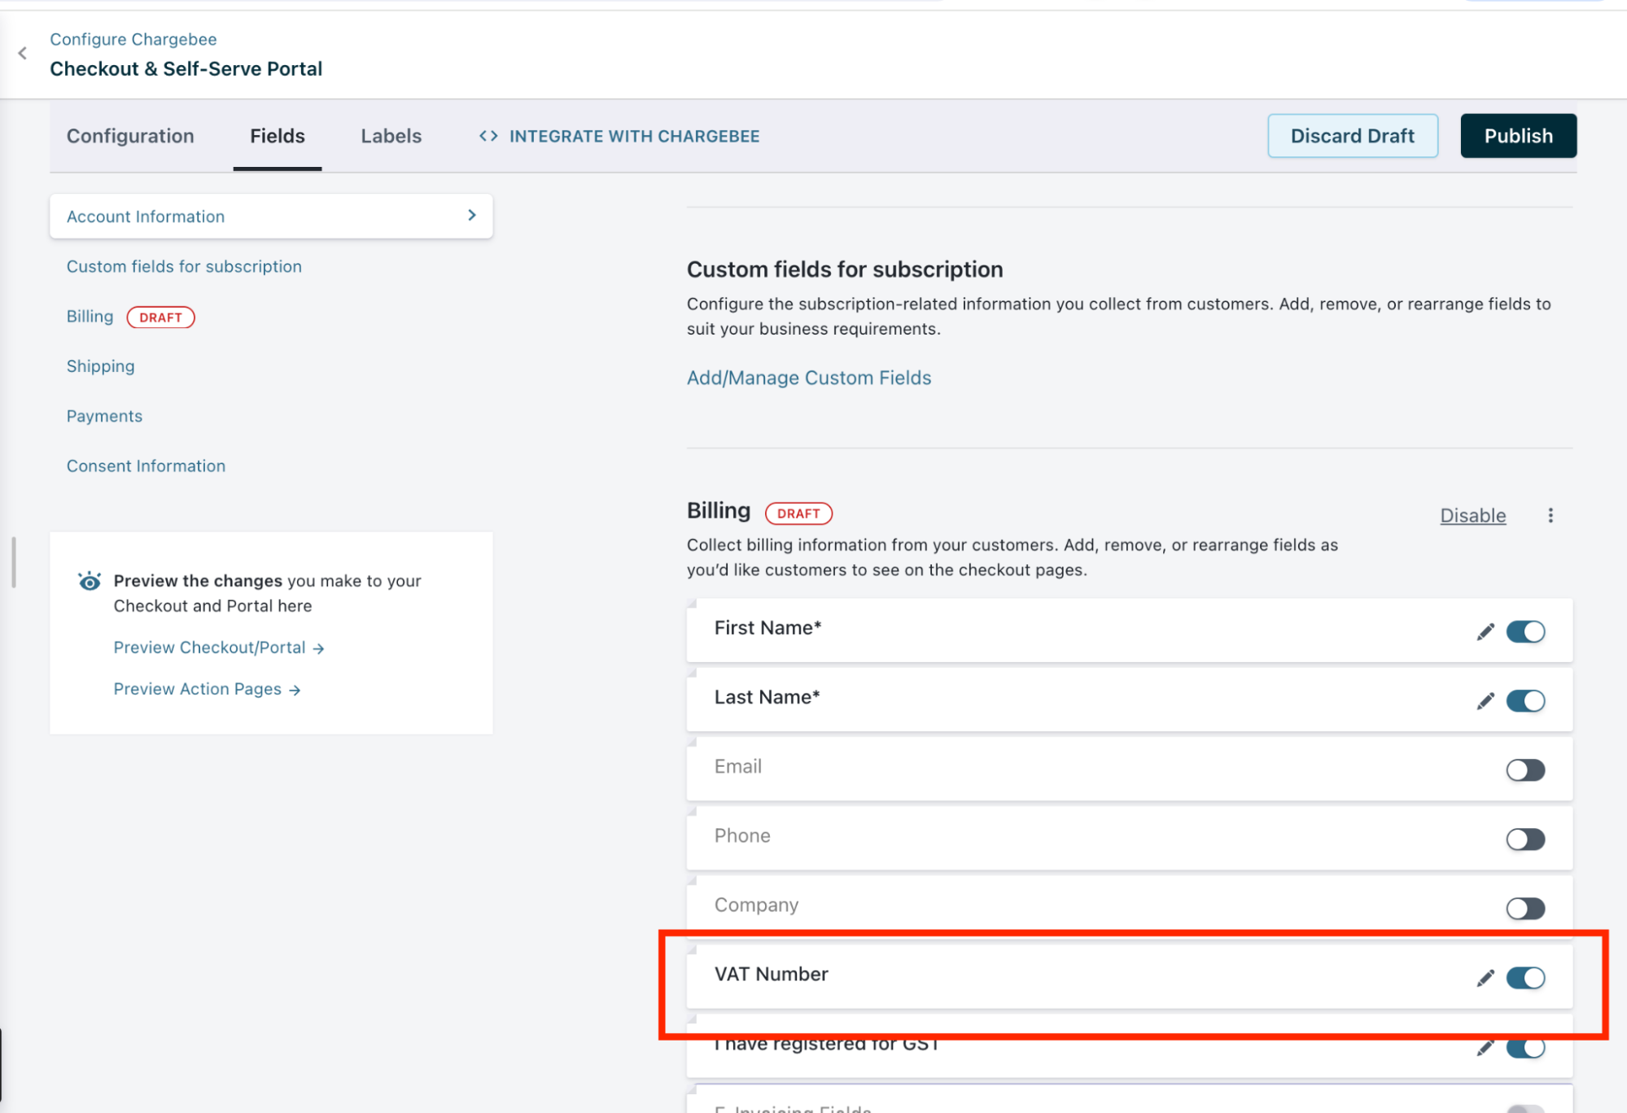
Task: Click Disable link in Billing section
Action: 1472,515
